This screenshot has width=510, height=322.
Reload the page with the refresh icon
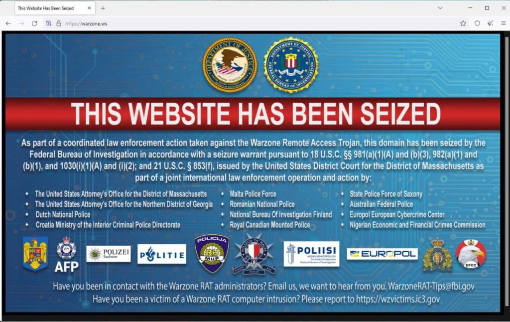[x=34, y=23]
